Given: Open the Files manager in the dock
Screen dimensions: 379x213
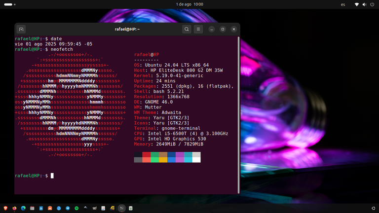Looking at the screenshot, I should pyautogui.click(x=32, y=208).
